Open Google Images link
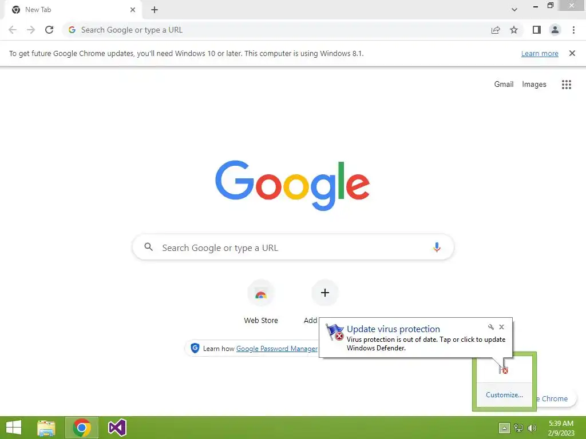The width and height of the screenshot is (586, 439). point(534,85)
